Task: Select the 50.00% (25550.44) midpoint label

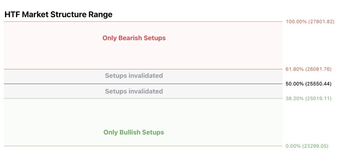Action: click(x=308, y=84)
